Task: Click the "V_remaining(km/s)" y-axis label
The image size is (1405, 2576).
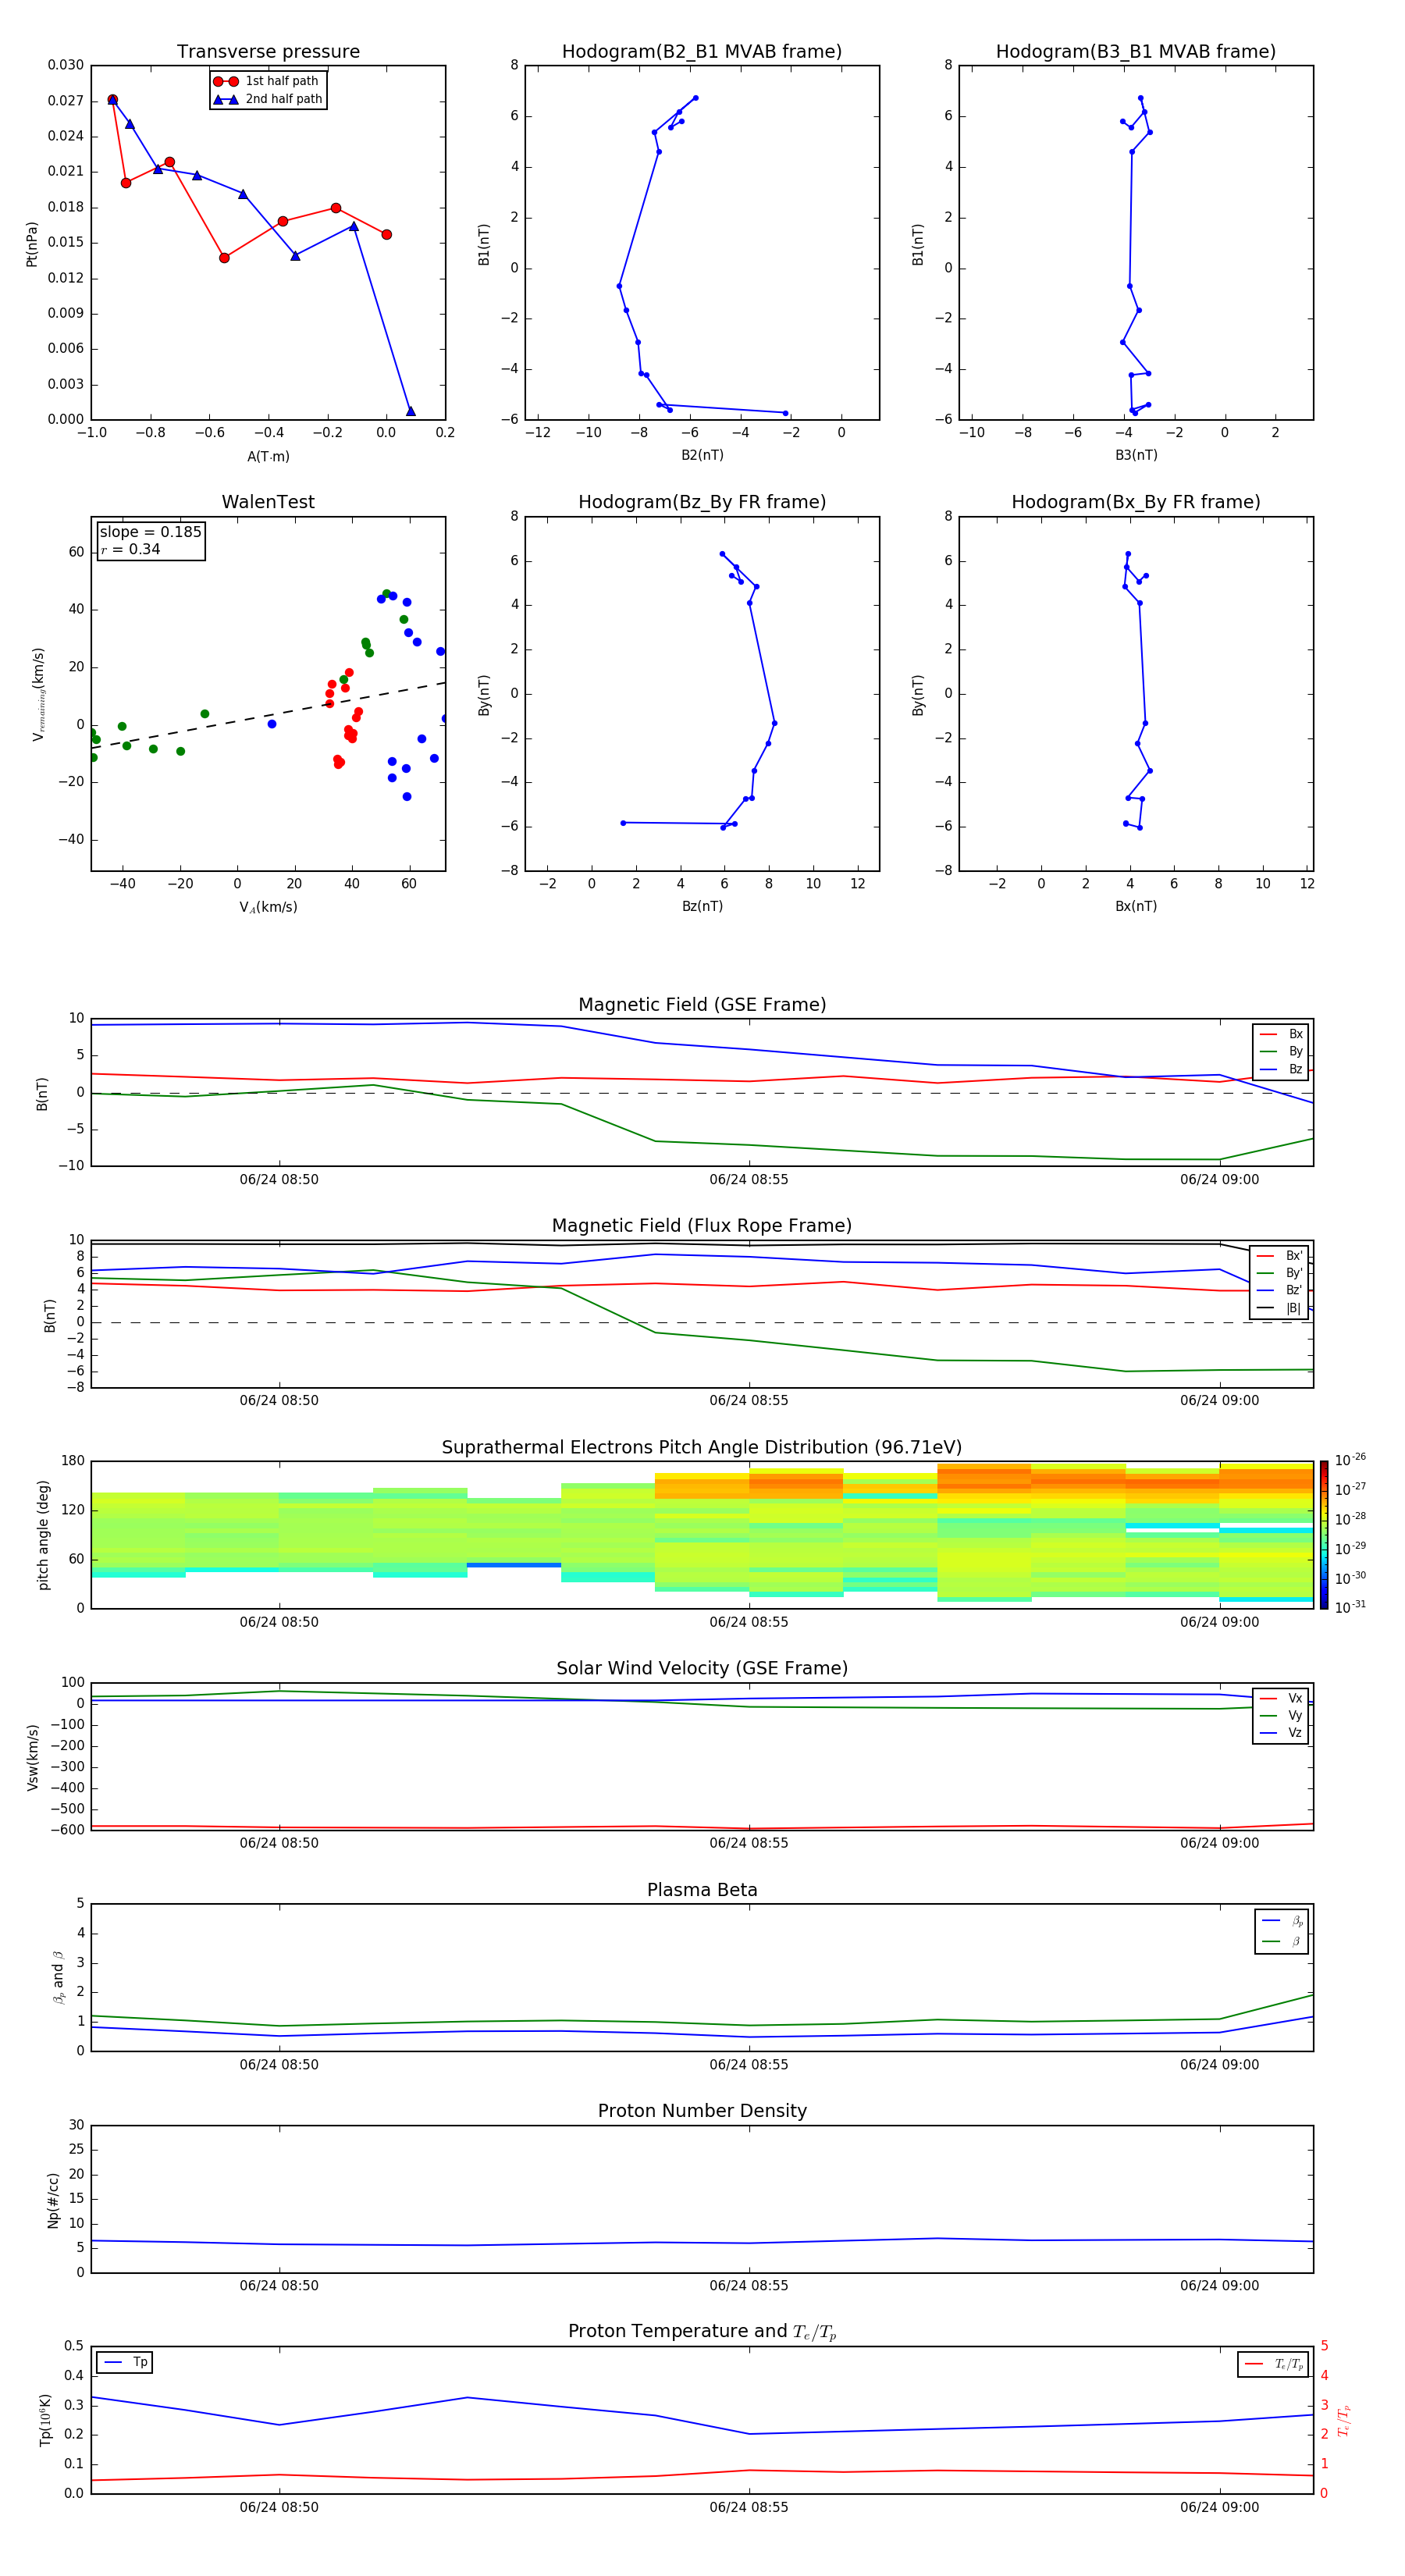Action: [39, 694]
